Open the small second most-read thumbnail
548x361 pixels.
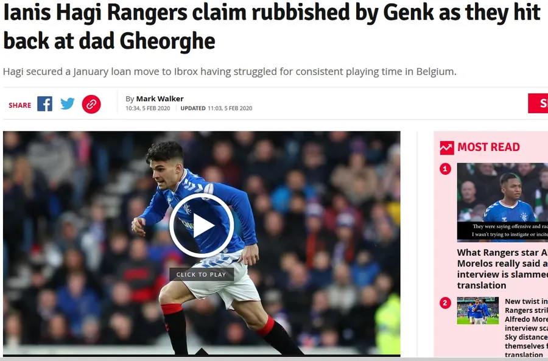478,310
